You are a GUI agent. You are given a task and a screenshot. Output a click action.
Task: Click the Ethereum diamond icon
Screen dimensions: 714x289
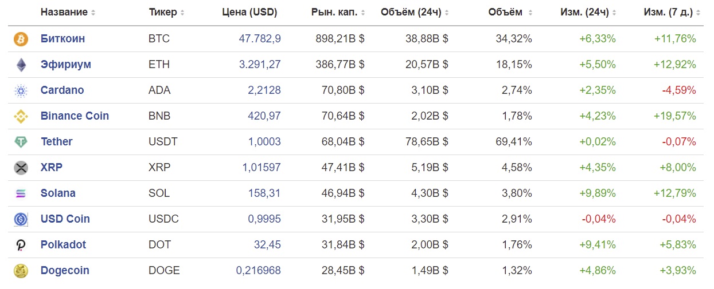point(21,65)
